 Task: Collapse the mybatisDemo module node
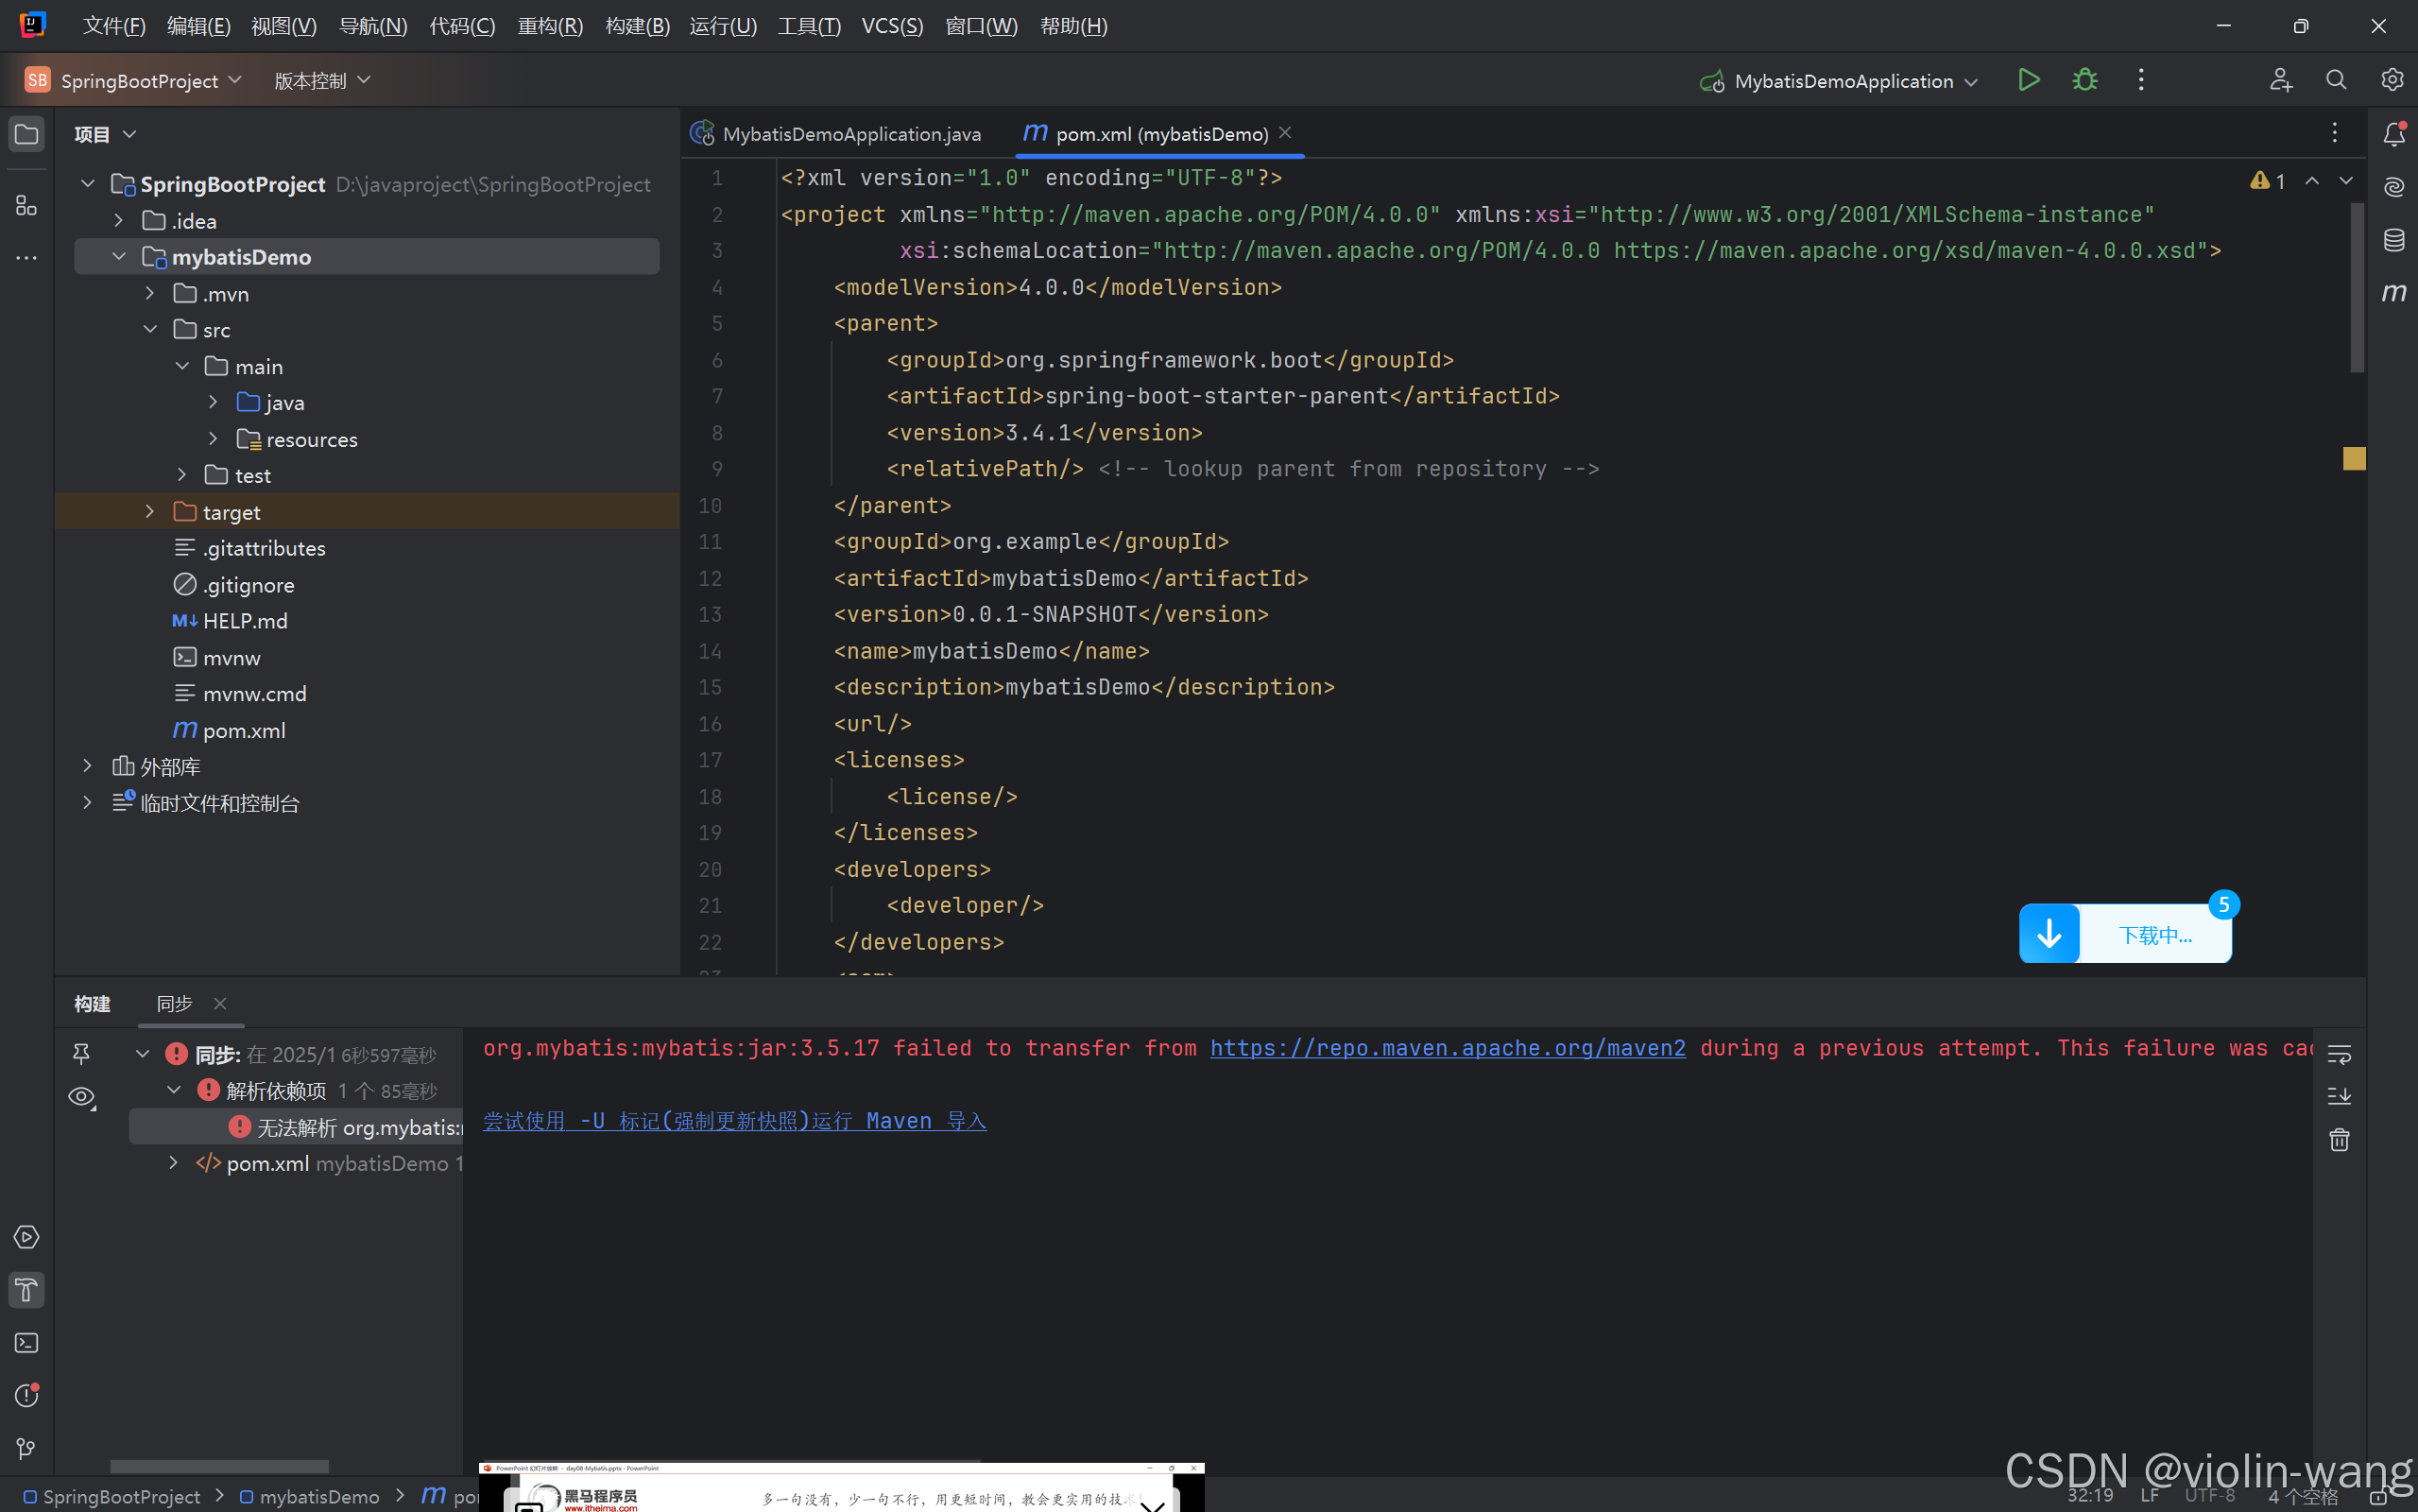pyautogui.click(x=119, y=257)
